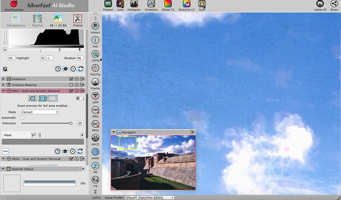Check the Automatic checkbox
The height and width of the screenshot is (200, 341).
22,118
